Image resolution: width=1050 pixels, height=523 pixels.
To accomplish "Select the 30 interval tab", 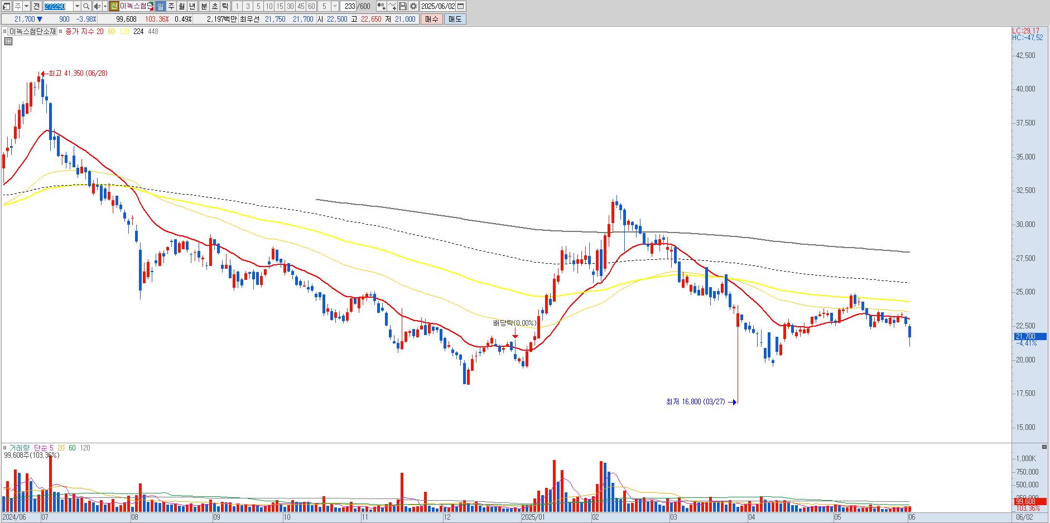I will coord(290,6).
